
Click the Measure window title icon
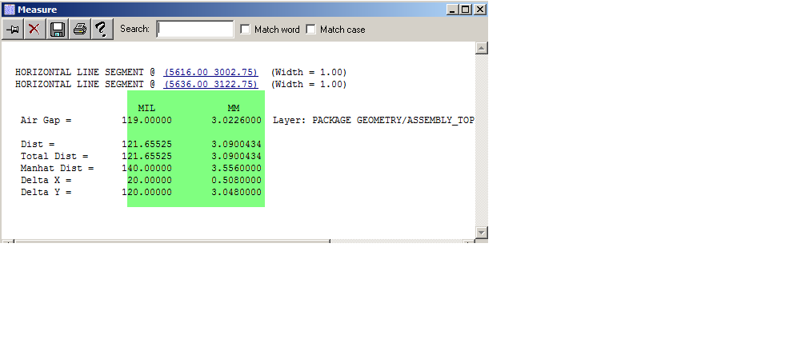coord(9,10)
